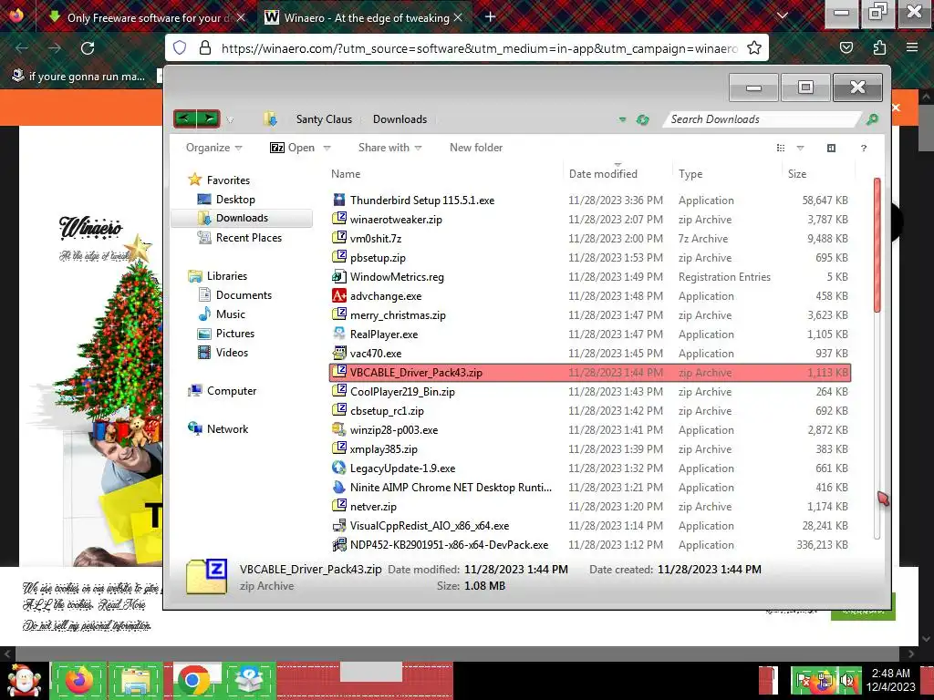Click Santy Claus breadcrumb segment
Screen dimensions: 934x700
click(x=324, y=119)
